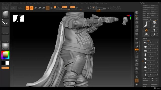The height and width of the screenshot is (90, 161).
Task: Open the Zplugin menu
Action: 97,3
